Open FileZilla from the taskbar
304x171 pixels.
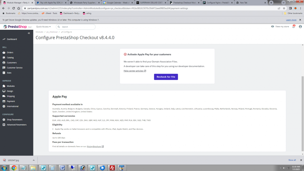click(x=112, y=168)
